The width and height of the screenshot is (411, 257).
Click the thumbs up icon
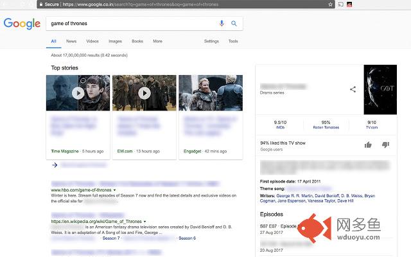368,145
